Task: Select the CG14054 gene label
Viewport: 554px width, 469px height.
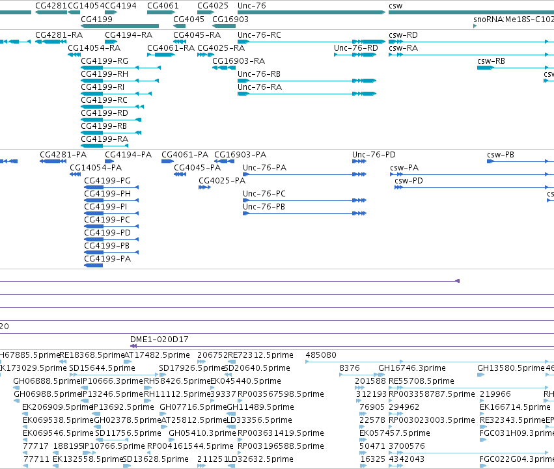Action: (86, 6)
